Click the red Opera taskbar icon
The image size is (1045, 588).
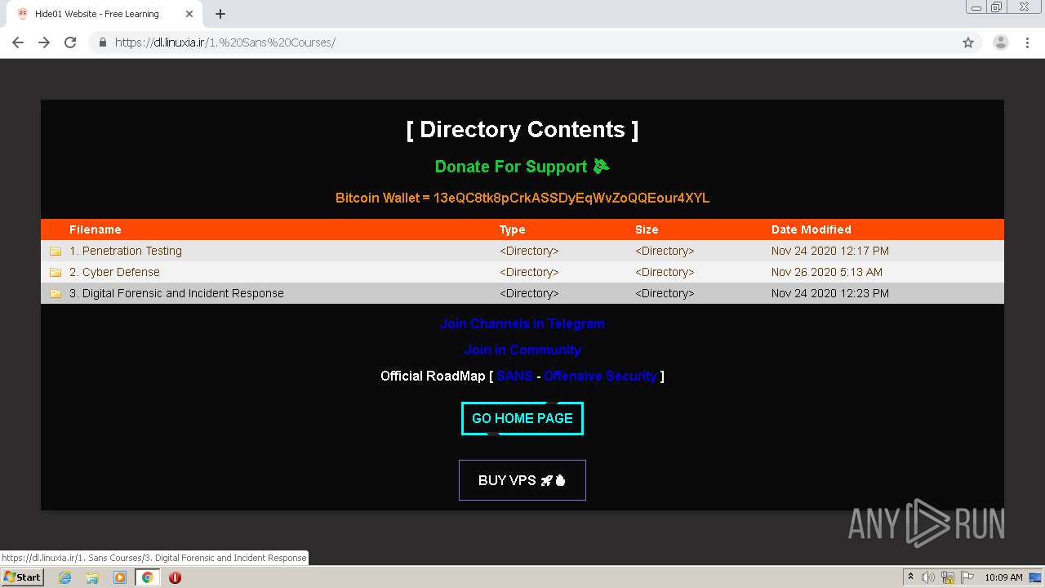click(x=175, y=577)
